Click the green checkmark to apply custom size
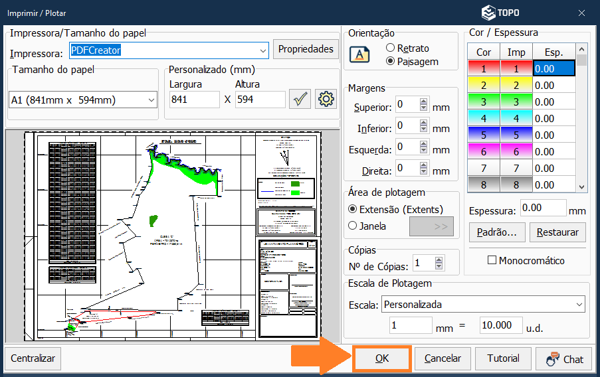Viewport: 600px width, 377px height. 301,100
